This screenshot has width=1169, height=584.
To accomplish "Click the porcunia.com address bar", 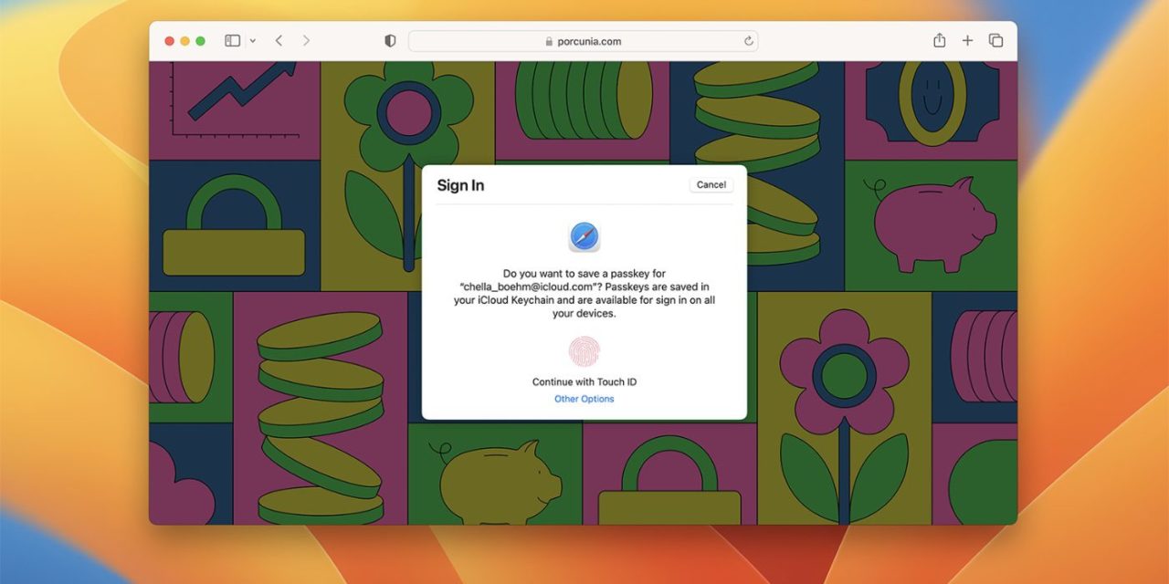I will (583, 41).
